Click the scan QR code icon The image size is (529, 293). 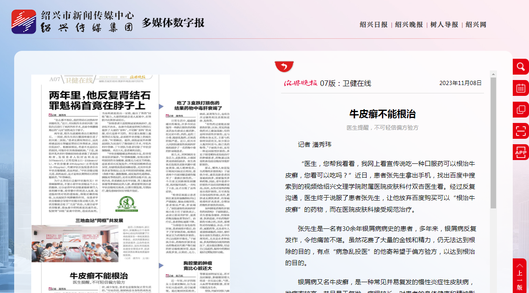pyautogui.click(x=521, y=131)
